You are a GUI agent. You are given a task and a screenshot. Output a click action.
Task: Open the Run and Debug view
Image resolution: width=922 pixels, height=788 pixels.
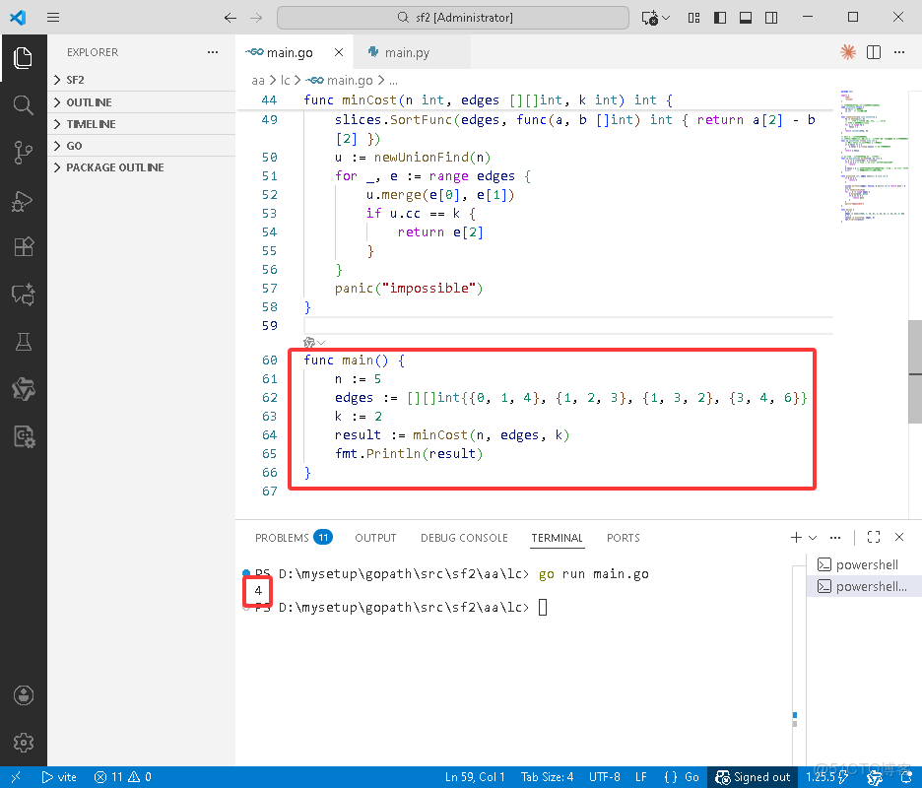pos(23,201)
